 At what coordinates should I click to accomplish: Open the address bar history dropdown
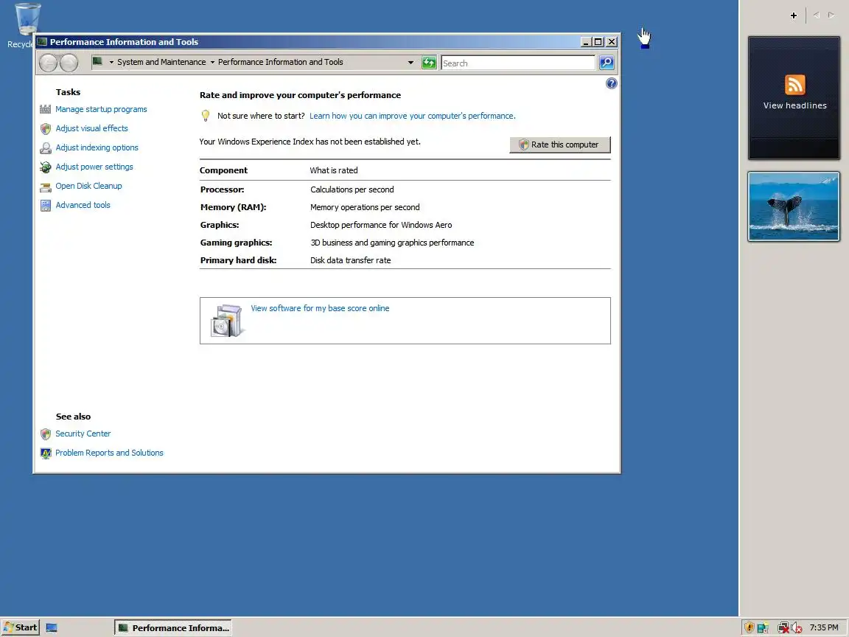[410, 63]
